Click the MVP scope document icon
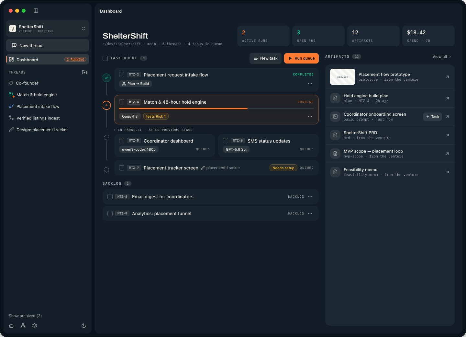Image resolution: width=466 pixels, height=337 pixels. [336, 154]
